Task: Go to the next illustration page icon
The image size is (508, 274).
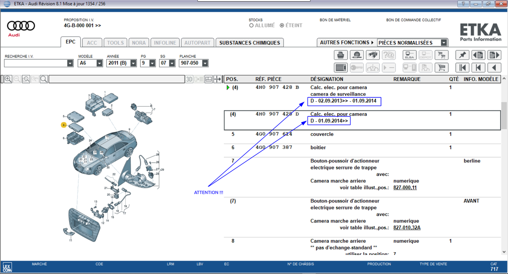Action: [x=494, y=55]
